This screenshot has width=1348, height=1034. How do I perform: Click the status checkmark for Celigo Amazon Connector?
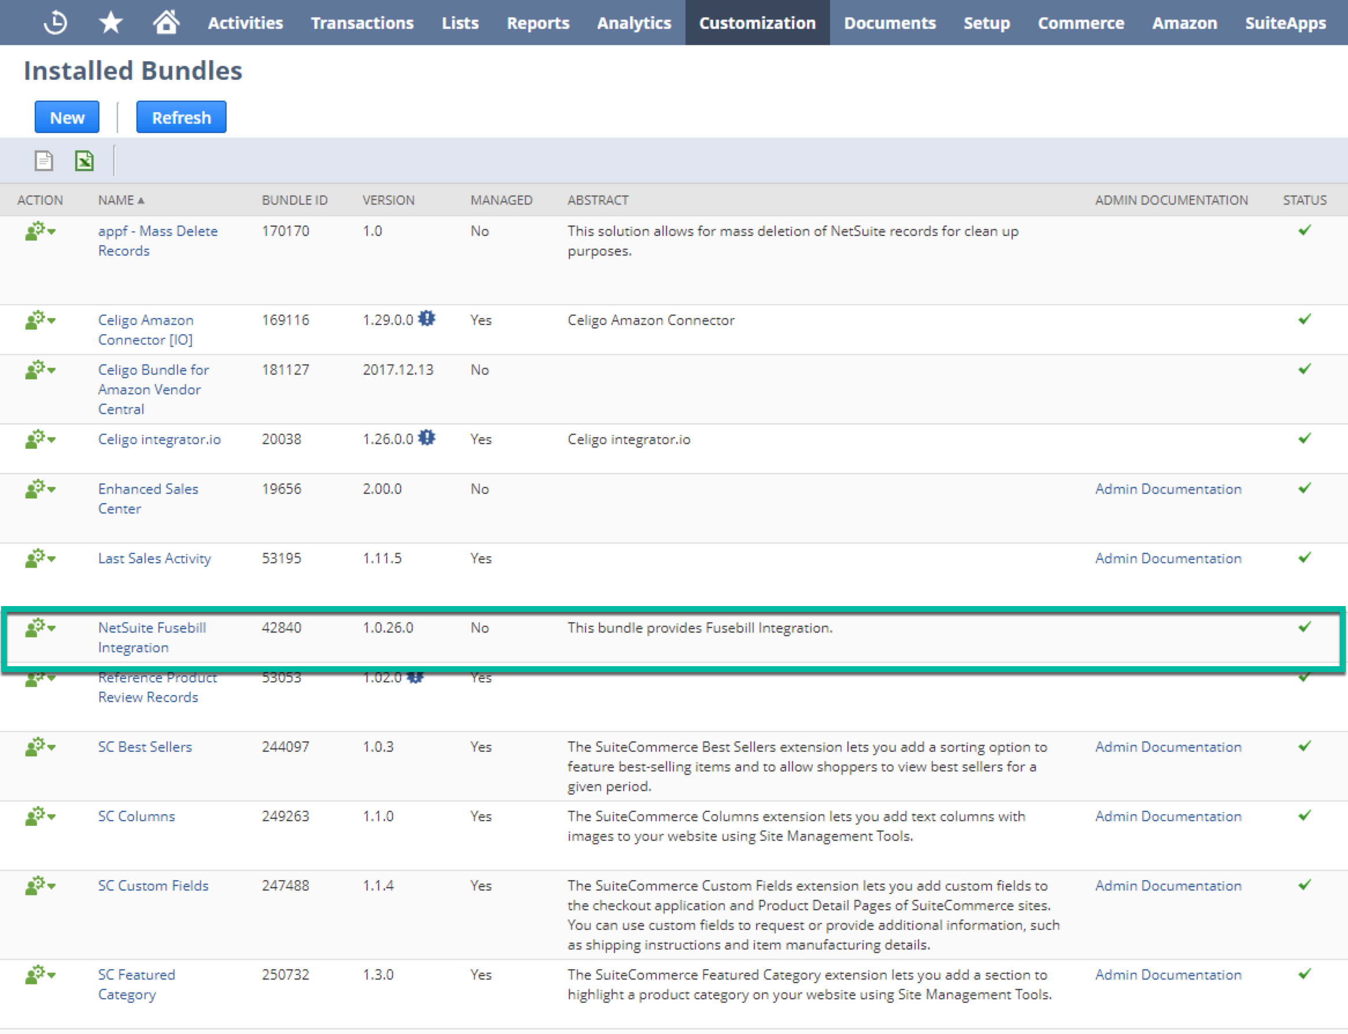pos(1304,319)
